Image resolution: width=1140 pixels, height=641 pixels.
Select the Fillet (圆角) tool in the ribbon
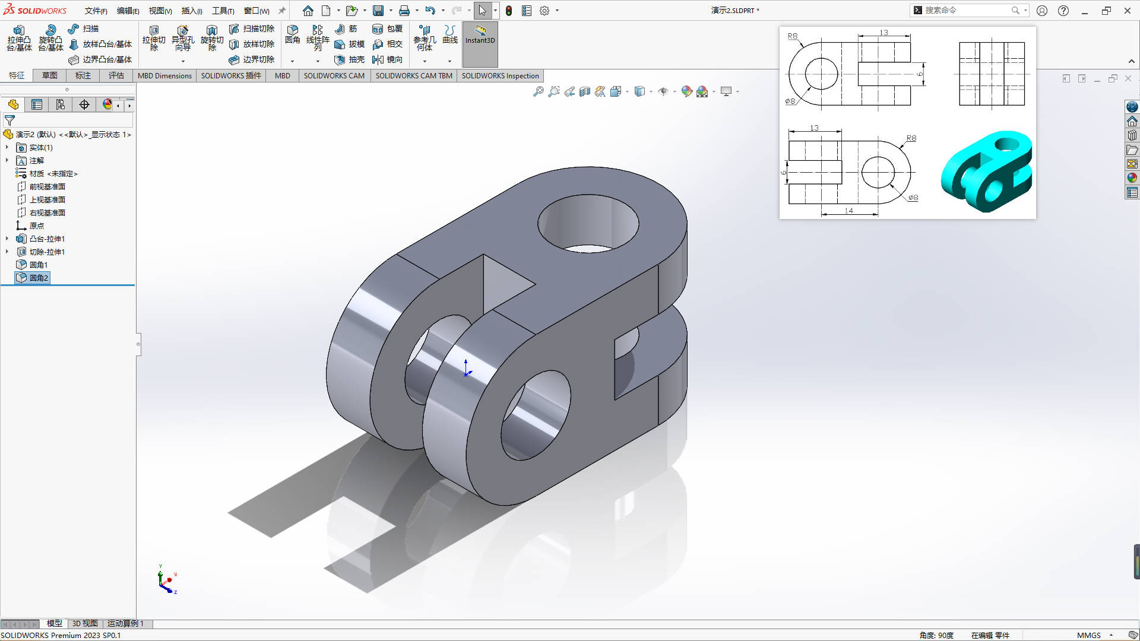[292, 34]
